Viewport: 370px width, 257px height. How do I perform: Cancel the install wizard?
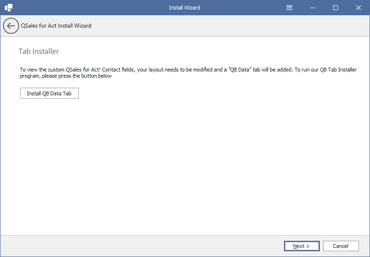[x=341, y=246]
